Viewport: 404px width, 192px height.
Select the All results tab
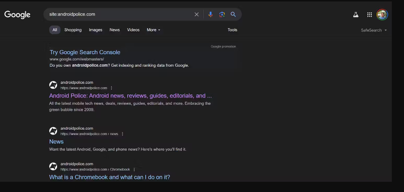(x=55, y=30)
